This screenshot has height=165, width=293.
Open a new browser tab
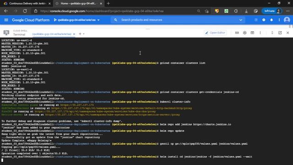tap(109, 3)
